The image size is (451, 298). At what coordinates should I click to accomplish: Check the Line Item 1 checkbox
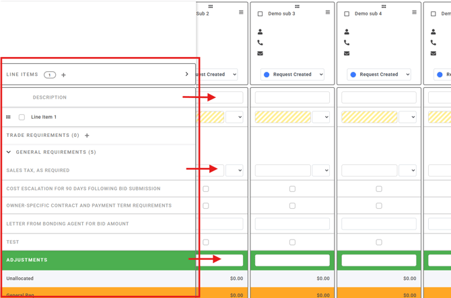(x=22, y=117)
